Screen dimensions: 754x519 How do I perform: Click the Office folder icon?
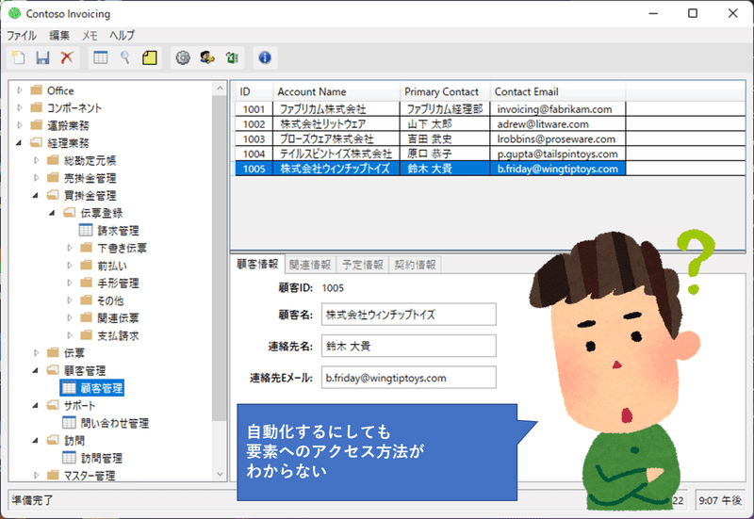(x=36, y=90)
